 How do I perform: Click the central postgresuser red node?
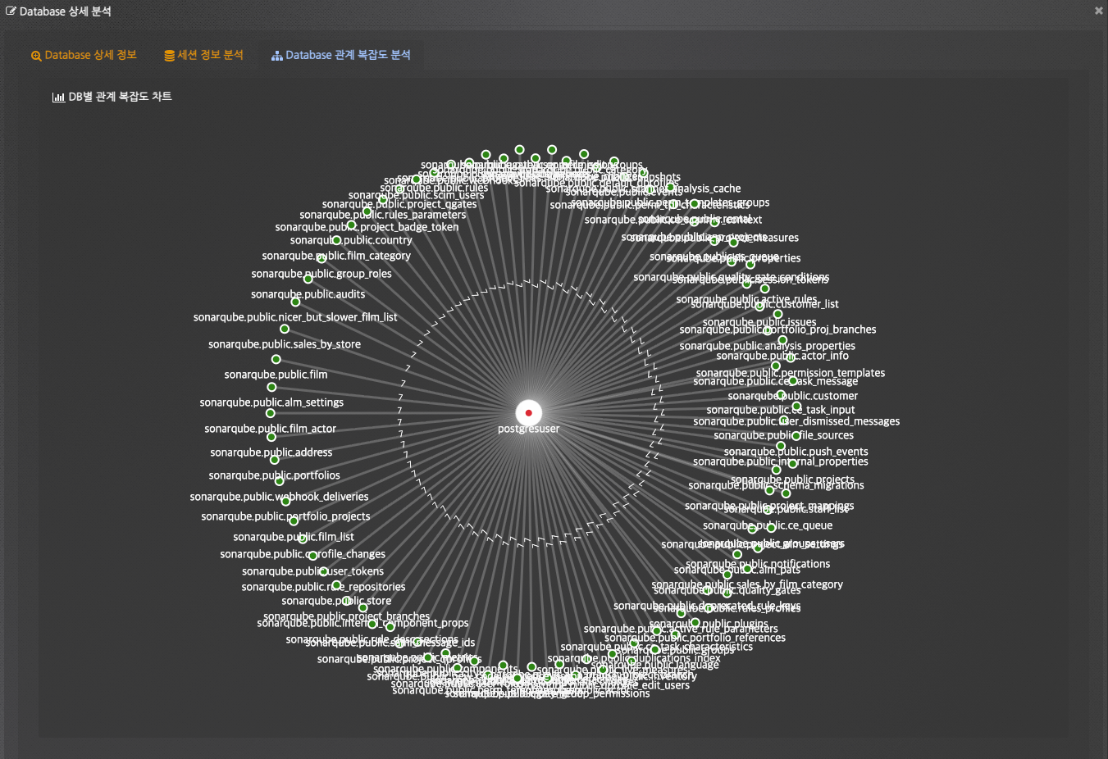click(528, 413)
